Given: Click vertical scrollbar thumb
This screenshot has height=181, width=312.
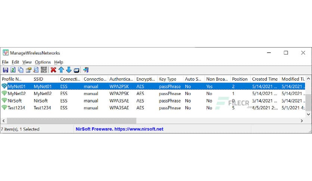Looking at the screenshot, I should (x=308, y=103).
